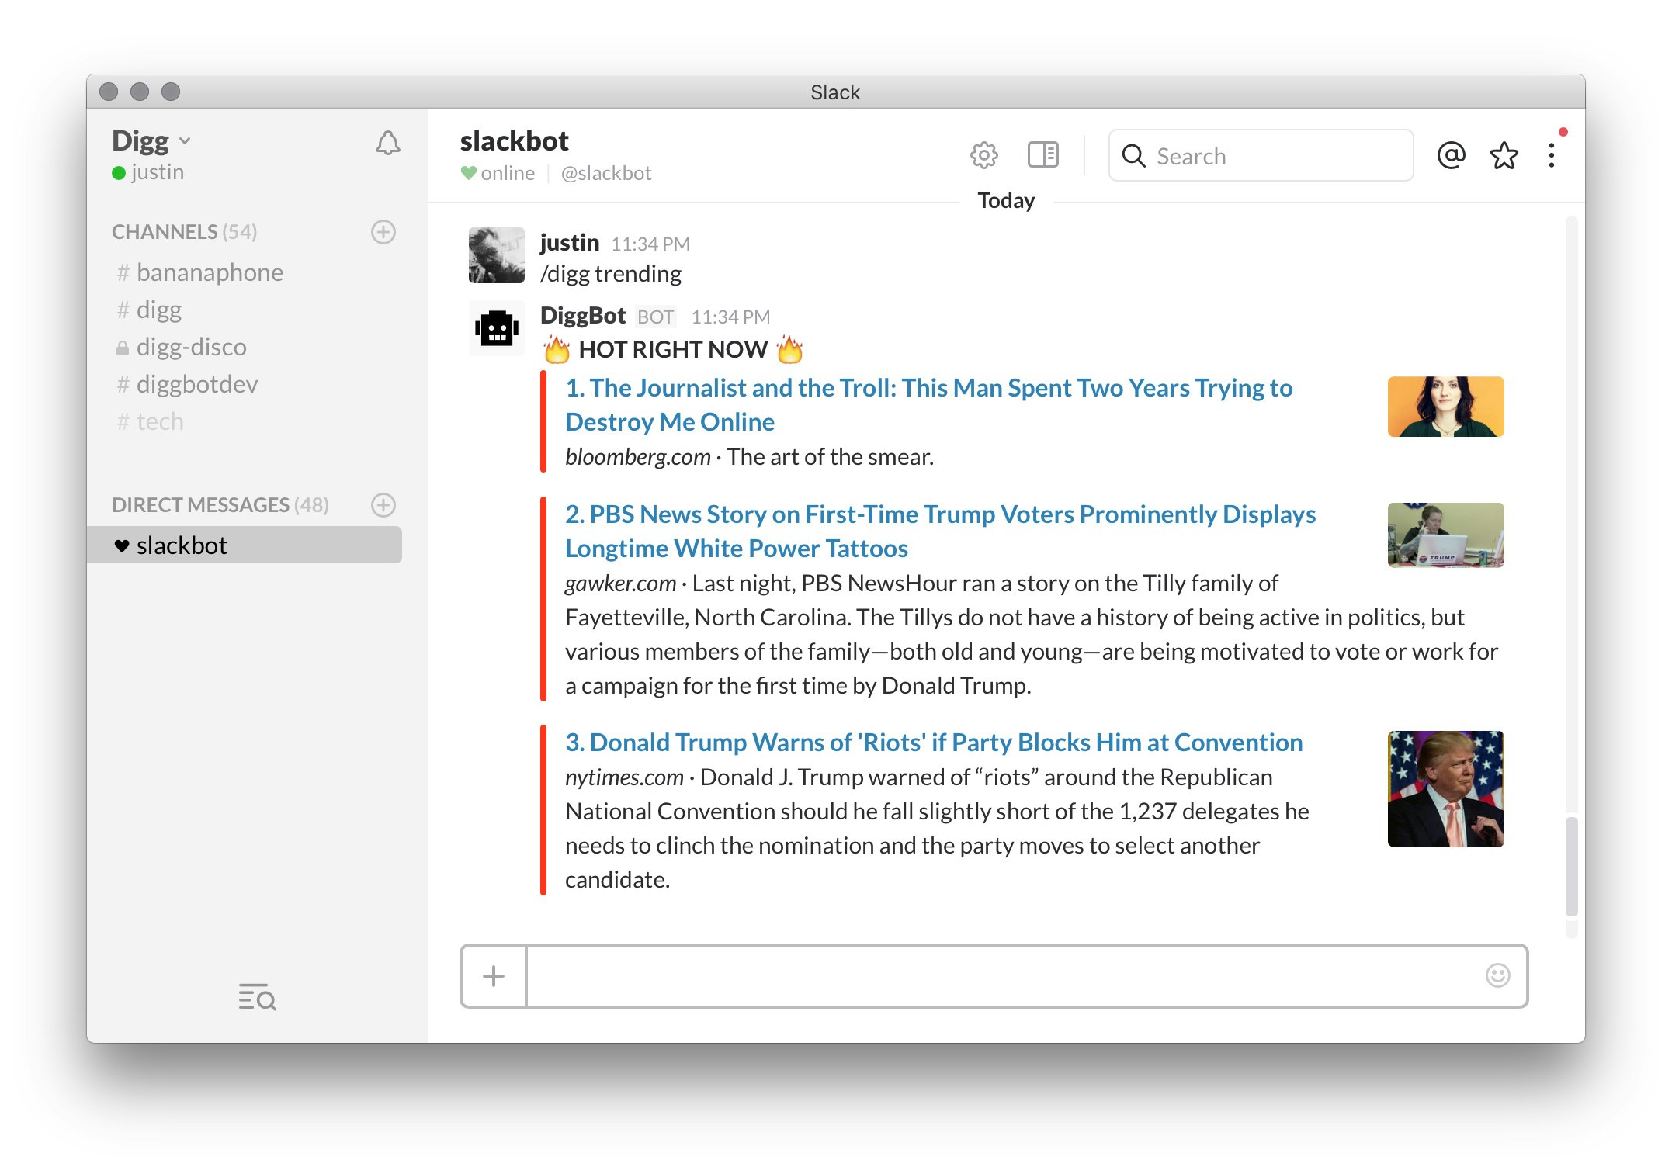Switch to the bananaphone channel

tap(209, 272)
